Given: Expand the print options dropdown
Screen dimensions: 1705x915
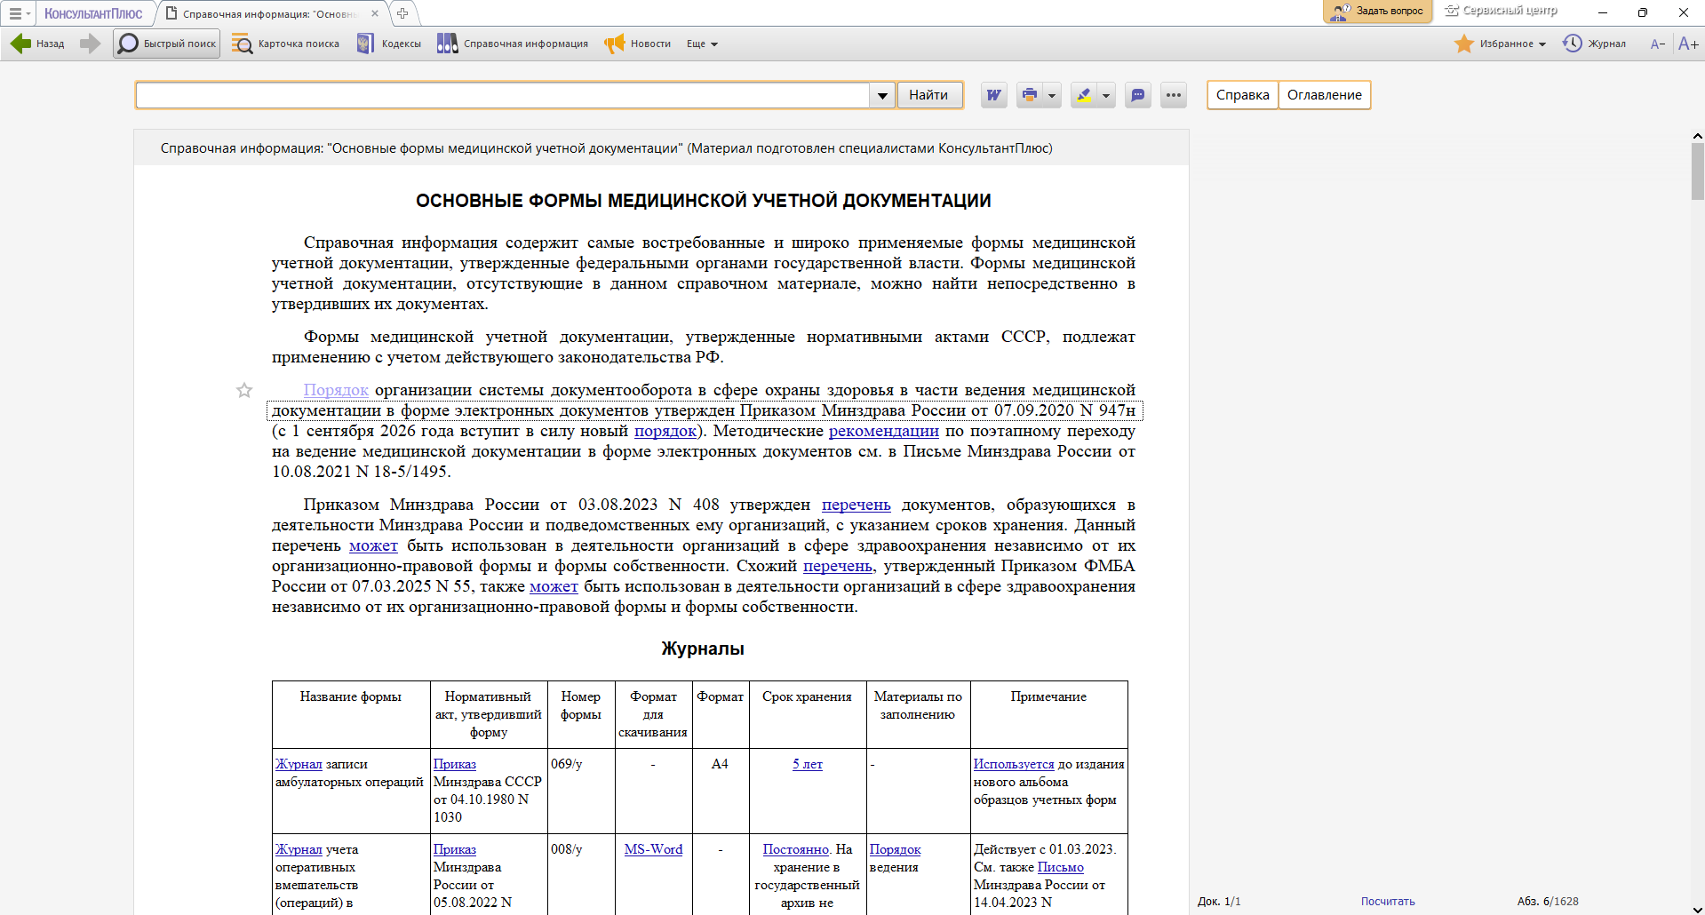Looking at the screenshot, I should (x=1052, y=95).
